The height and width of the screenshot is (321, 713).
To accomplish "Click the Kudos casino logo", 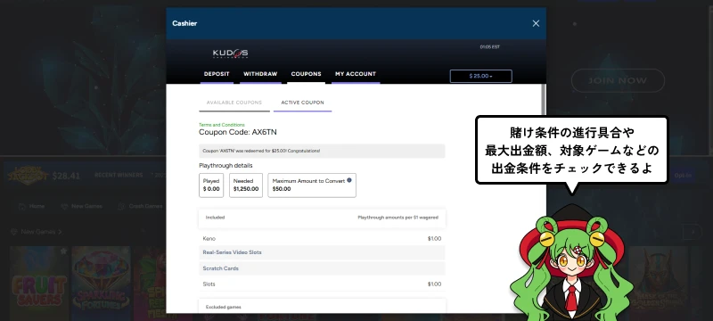I will click(231, 53).
